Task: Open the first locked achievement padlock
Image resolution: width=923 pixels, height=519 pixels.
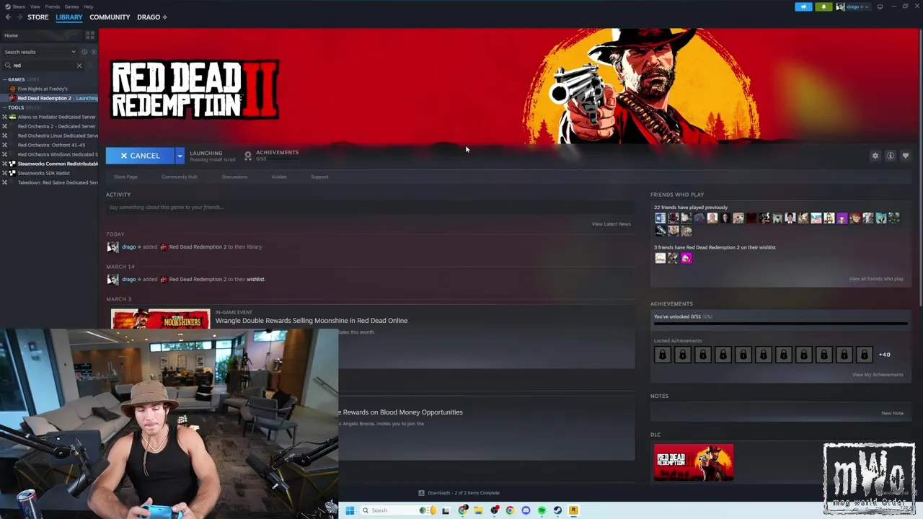Action: [x=662, y=355]
